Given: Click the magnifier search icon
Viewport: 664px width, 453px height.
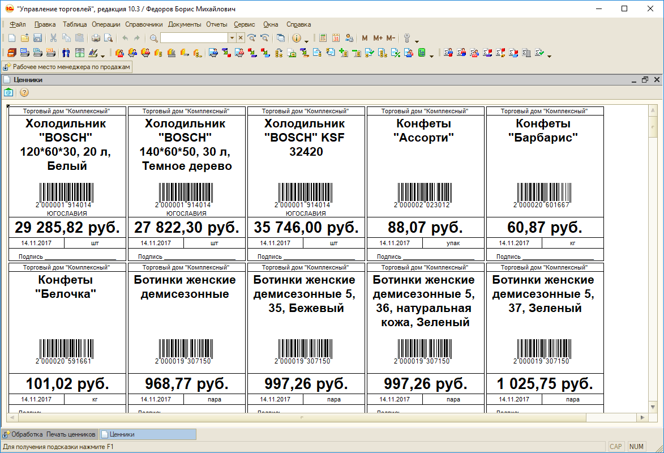Looking at the screenshot, I should [x=153, y=38].
